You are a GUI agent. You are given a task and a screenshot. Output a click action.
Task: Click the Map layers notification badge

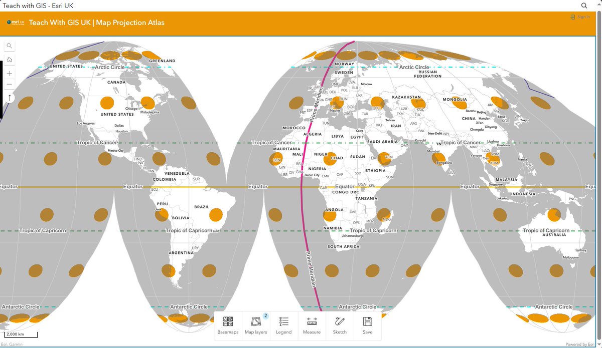click(265, 315)
